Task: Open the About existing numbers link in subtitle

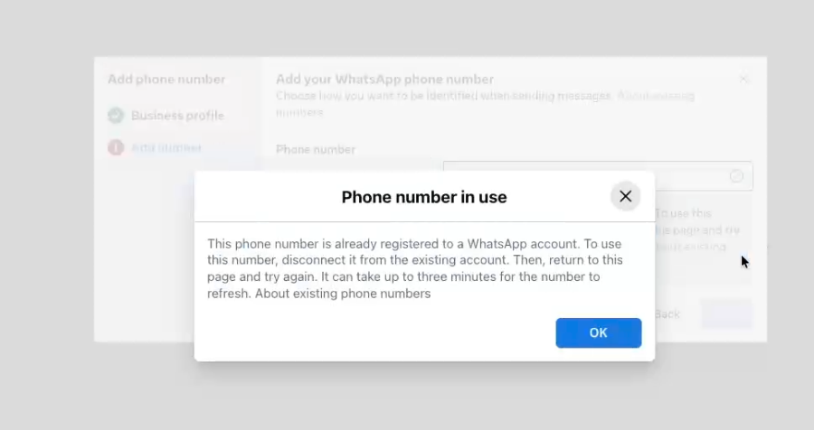Action: point(656,96)
